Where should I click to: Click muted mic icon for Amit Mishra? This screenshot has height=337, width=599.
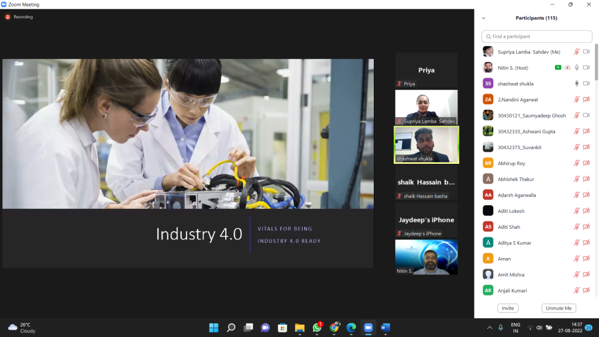click(576, 275)
